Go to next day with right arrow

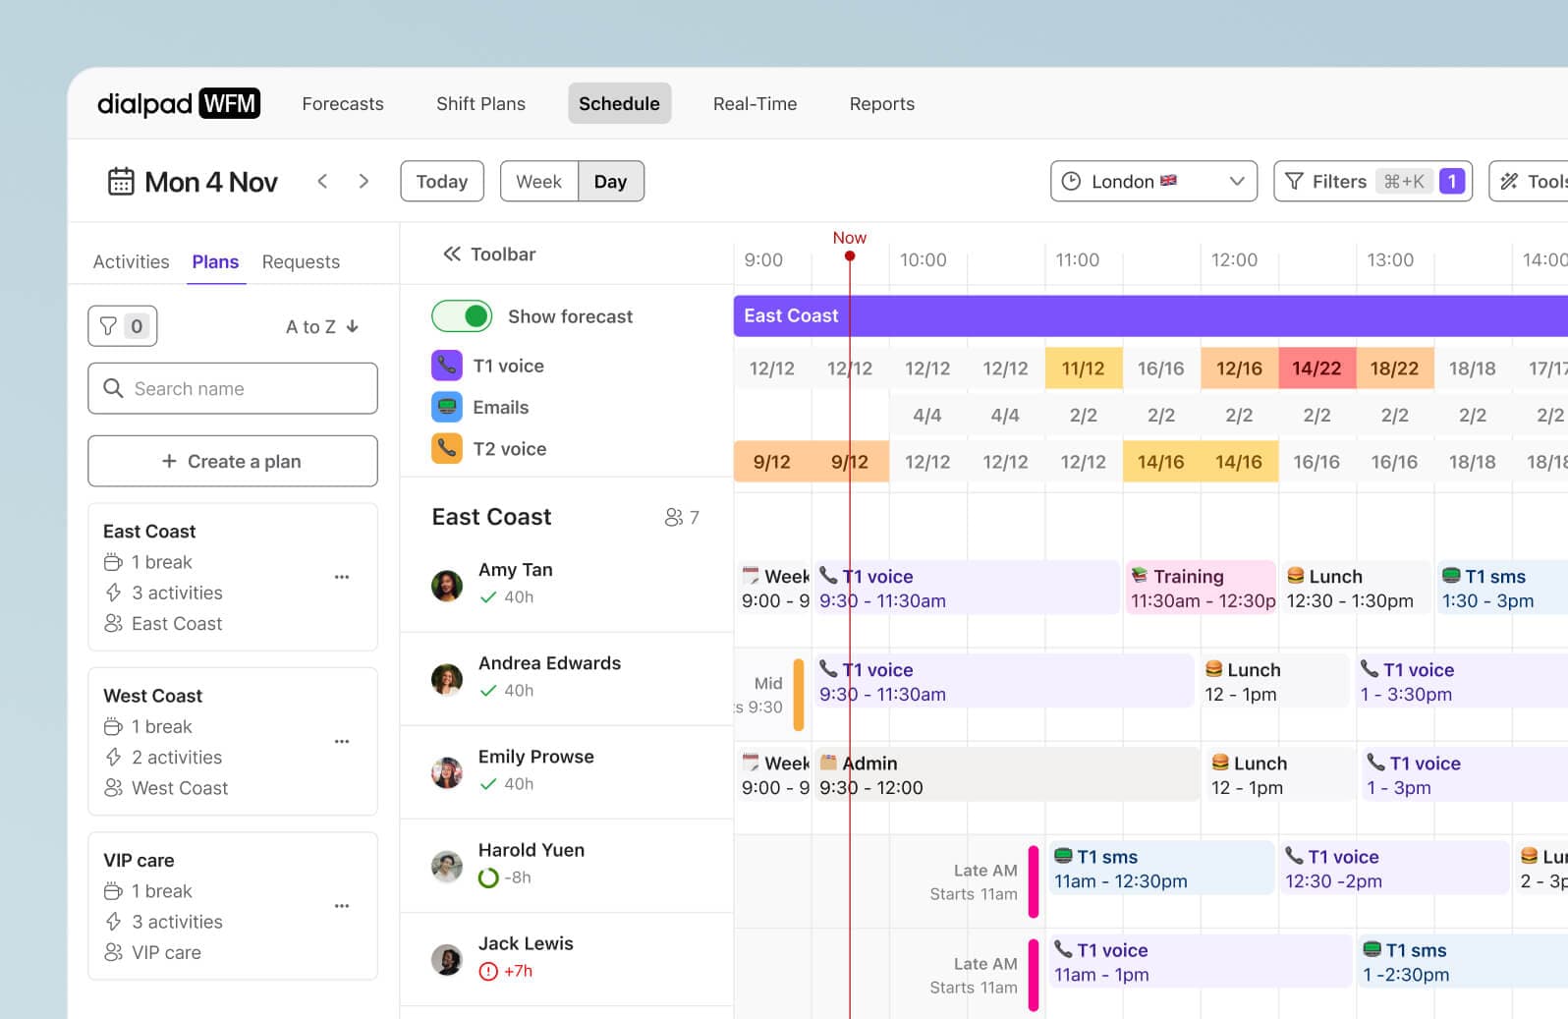[364, 181]
